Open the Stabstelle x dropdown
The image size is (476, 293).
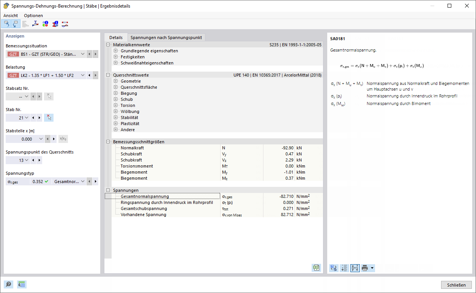tap(41, 139)
